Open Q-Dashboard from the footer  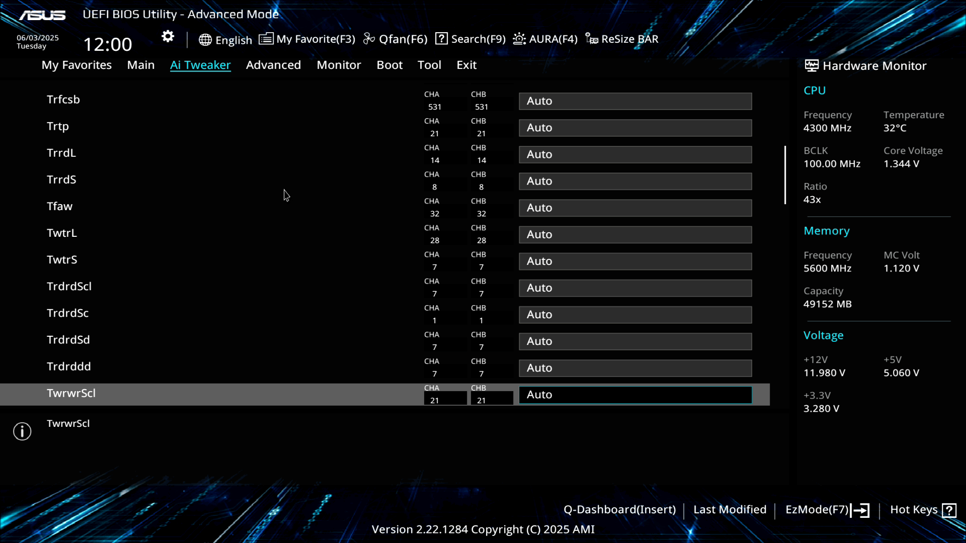(619, 510)
